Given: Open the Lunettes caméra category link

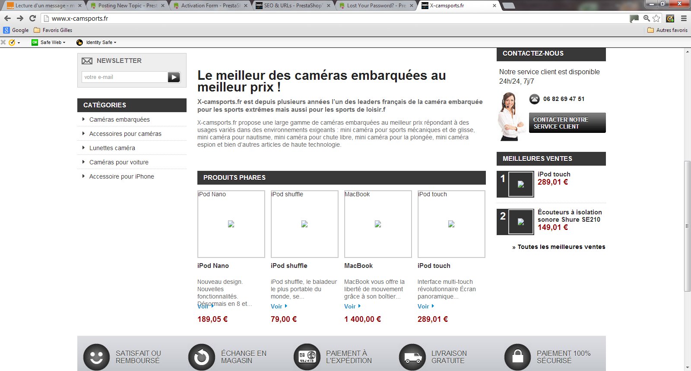Looking at the screenshot, I should (x=112, y=148).
